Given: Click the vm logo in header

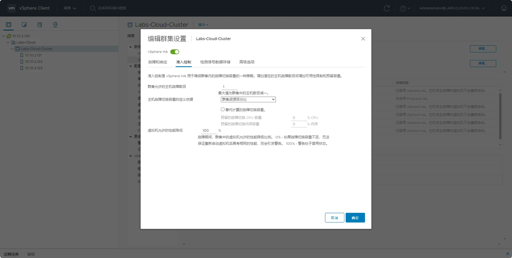Looking at the screenshot, I should (12, 8).
